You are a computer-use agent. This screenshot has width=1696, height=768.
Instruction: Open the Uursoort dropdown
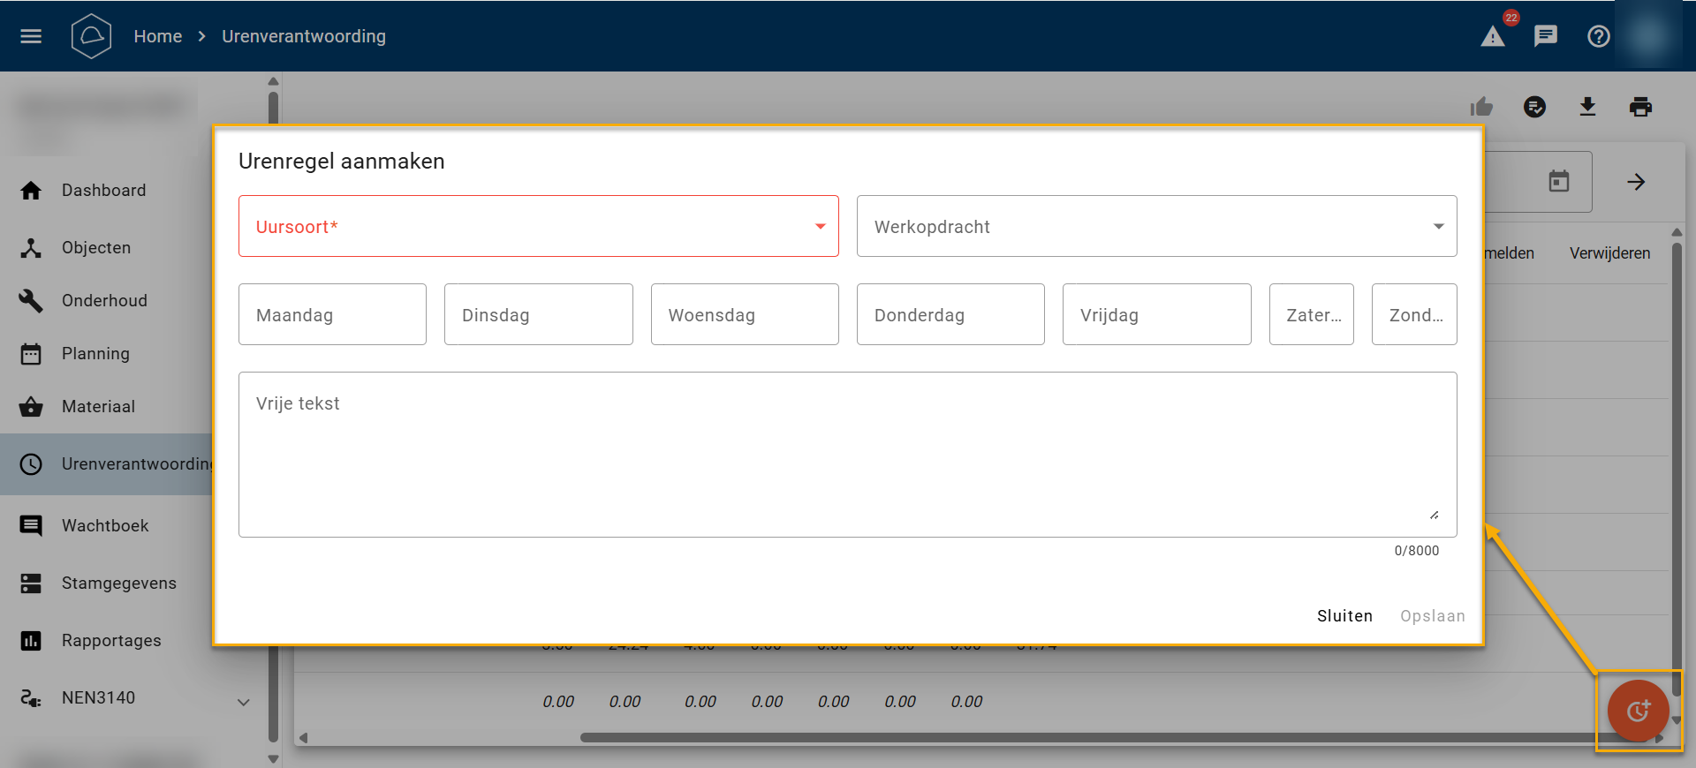coord(538,227)
